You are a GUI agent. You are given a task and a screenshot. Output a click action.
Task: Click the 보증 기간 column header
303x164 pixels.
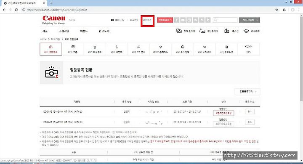pyautogui.click(x=187, y=102)
